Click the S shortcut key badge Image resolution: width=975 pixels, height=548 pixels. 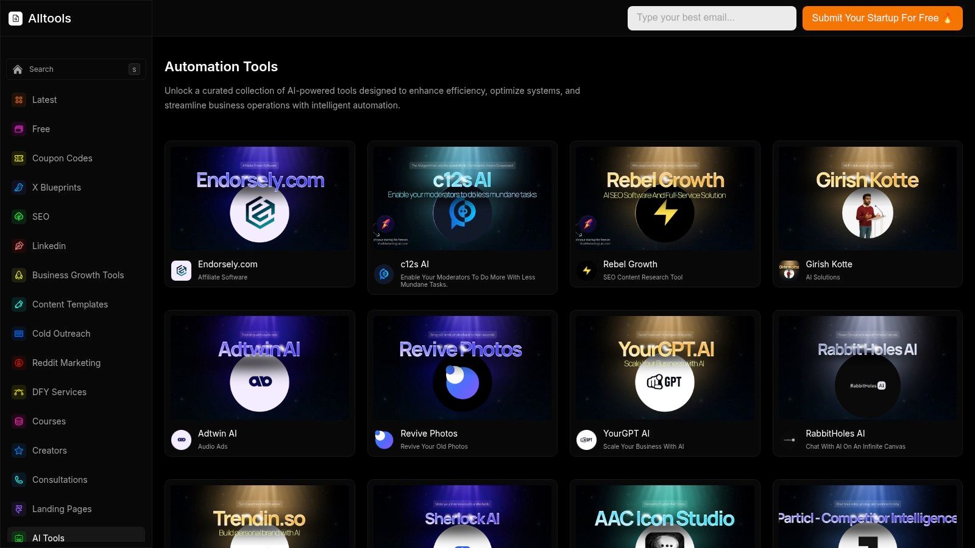[134, 69]
